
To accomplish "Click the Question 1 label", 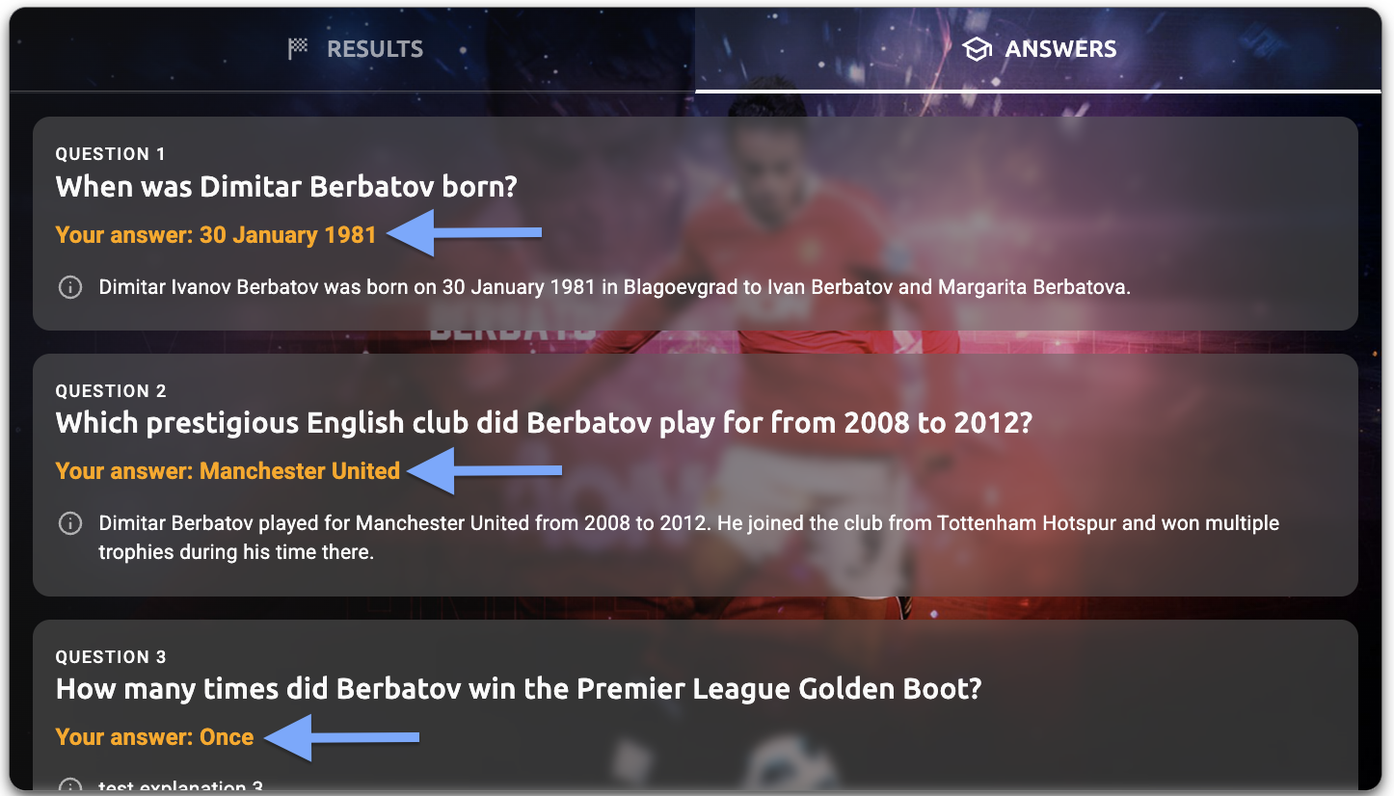I will pyautogui.click(x=111, y=154).
